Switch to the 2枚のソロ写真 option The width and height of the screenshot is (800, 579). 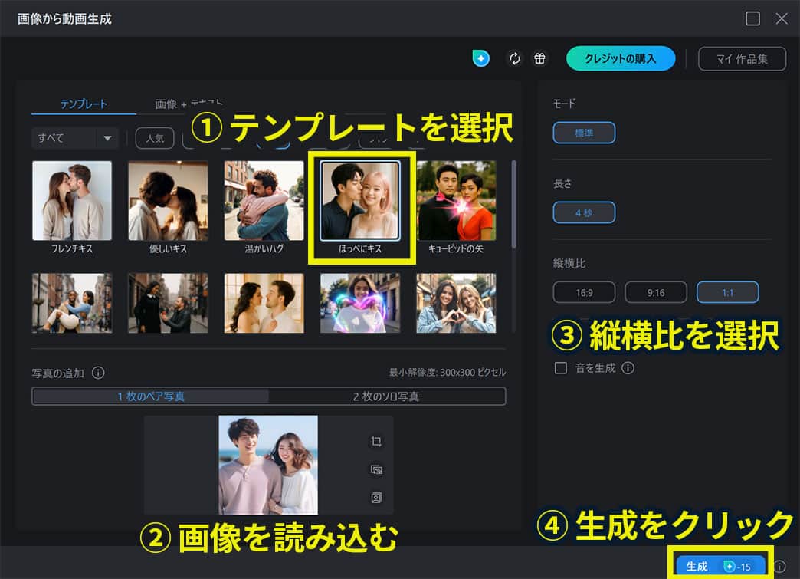(387, 396)
